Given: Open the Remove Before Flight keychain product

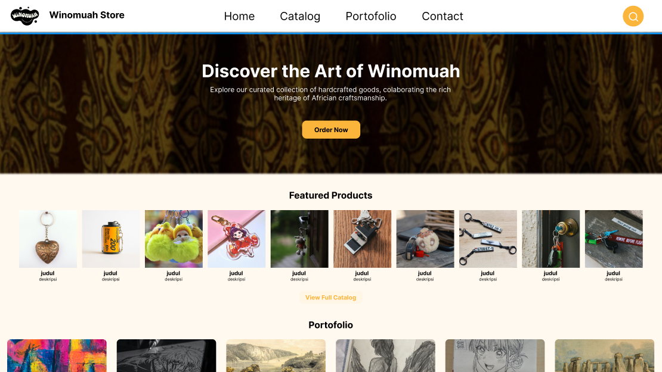Looking at the screenshot, I should [614, 239].
